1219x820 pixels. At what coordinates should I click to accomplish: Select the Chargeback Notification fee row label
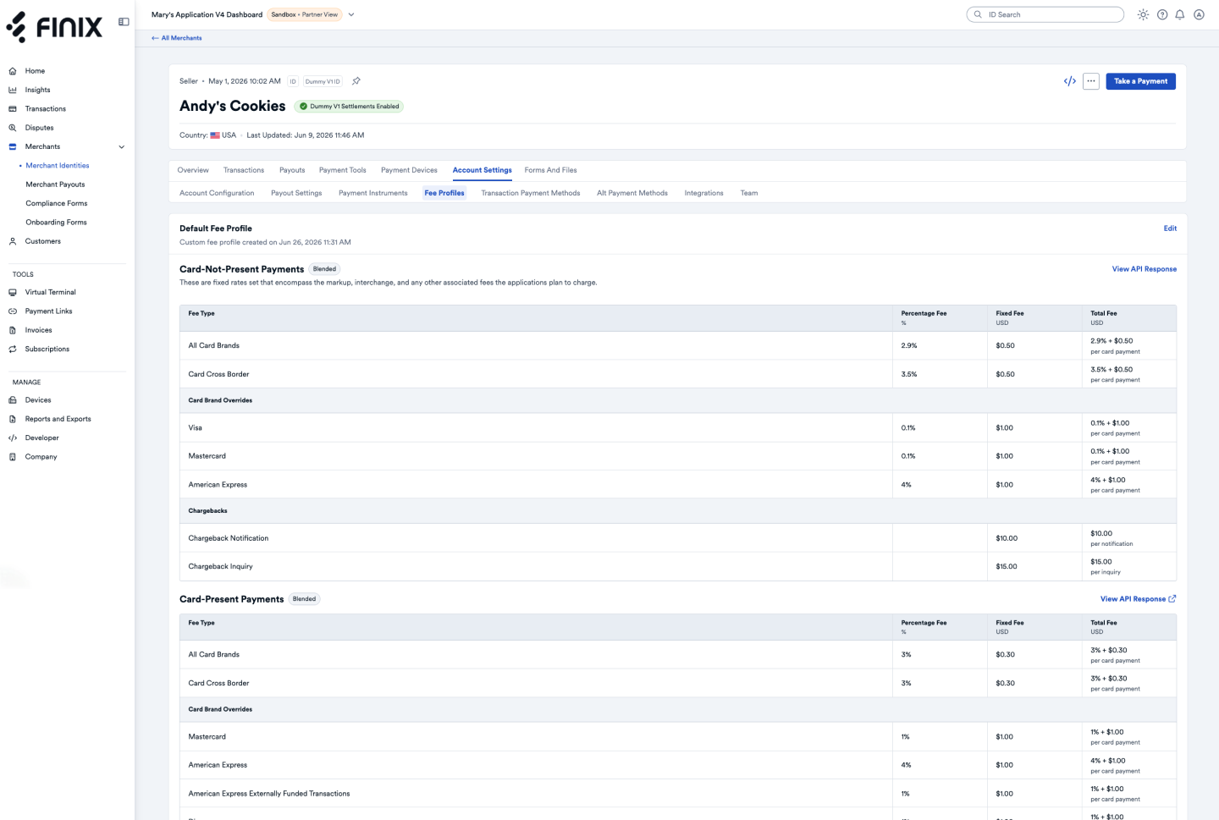click(x=229, y=538)
